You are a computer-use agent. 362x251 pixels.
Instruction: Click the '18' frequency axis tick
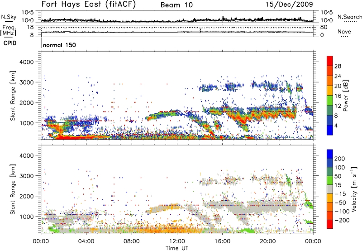point(30,27)
